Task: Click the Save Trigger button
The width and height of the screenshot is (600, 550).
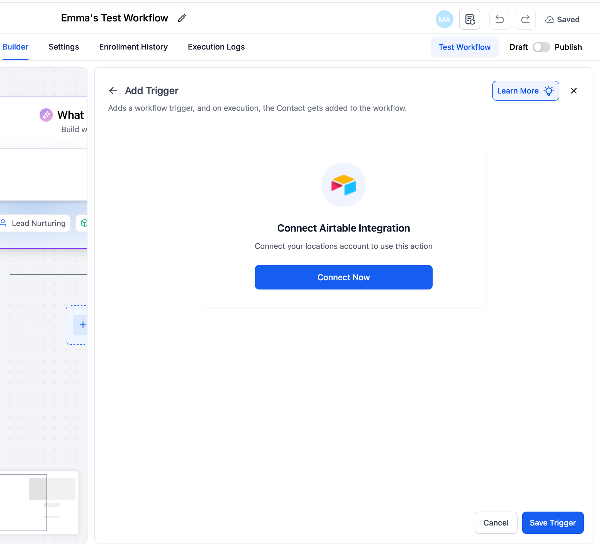Action: (x=552, y=523)
